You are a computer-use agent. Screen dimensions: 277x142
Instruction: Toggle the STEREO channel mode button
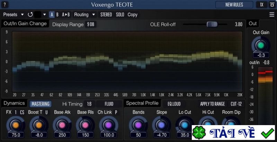pos(106,14)
